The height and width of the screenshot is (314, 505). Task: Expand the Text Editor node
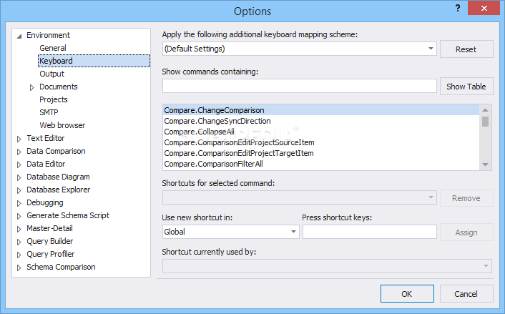pos(19,139)
